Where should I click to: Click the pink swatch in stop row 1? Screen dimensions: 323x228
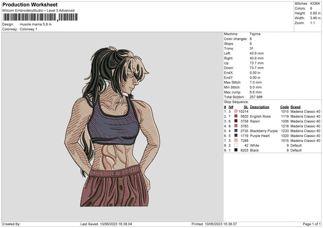(x=236, y=111)
